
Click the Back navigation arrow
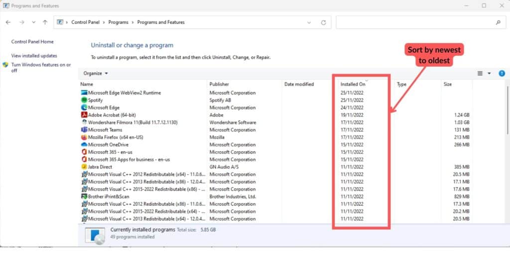point(8,22)
